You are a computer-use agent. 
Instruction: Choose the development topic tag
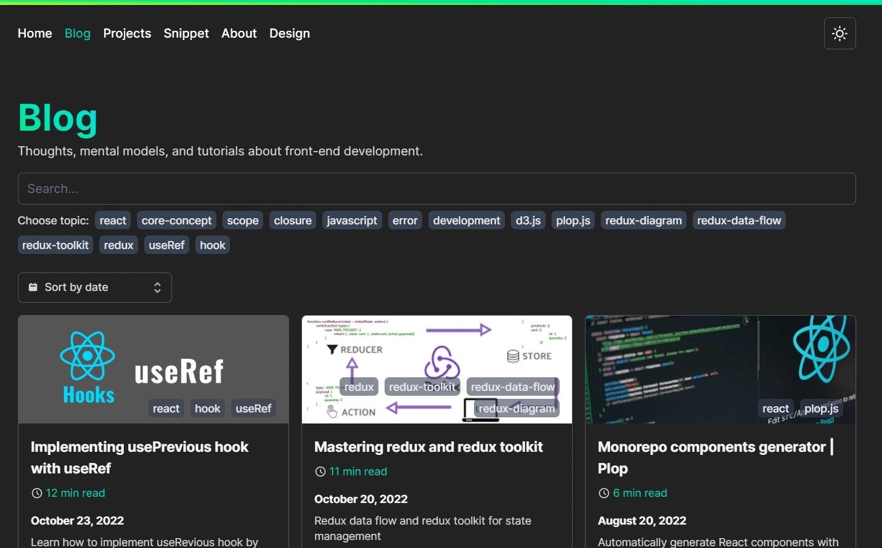(467, 221)
